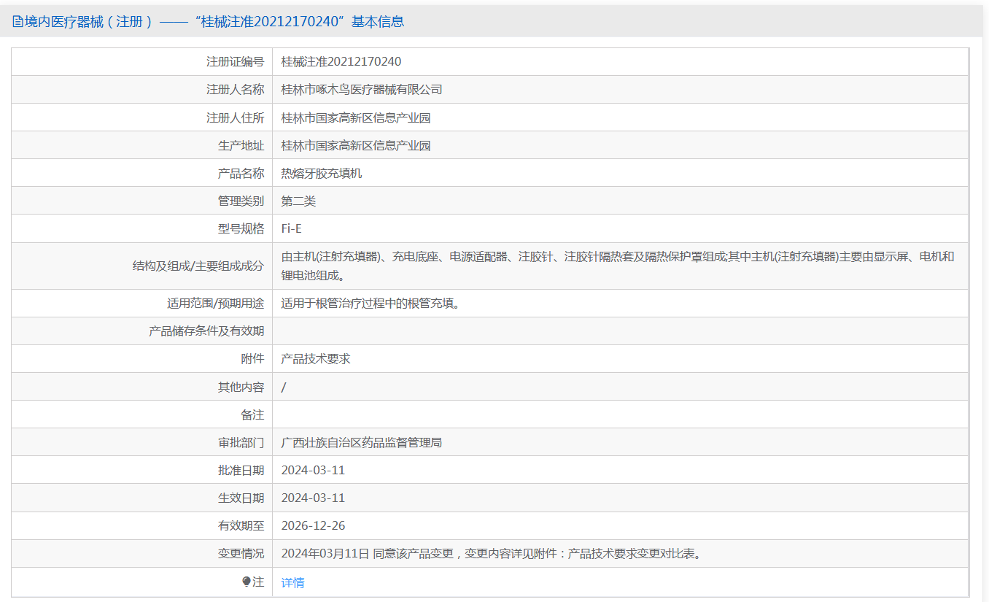Click the 批准日期 label
Screen dimensions: 989x602
click(241, 470)
